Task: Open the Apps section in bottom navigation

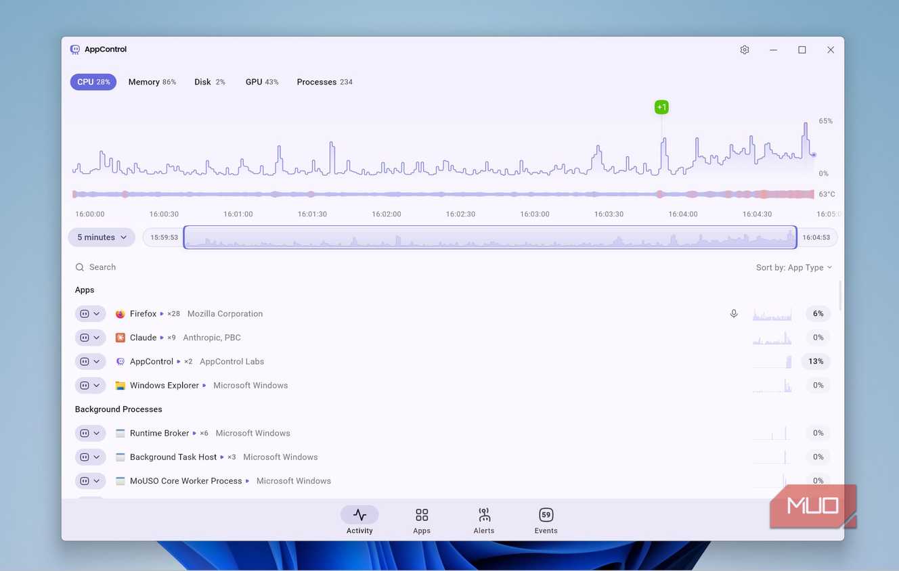Action: pyautogui.click(x=422, y=521)
